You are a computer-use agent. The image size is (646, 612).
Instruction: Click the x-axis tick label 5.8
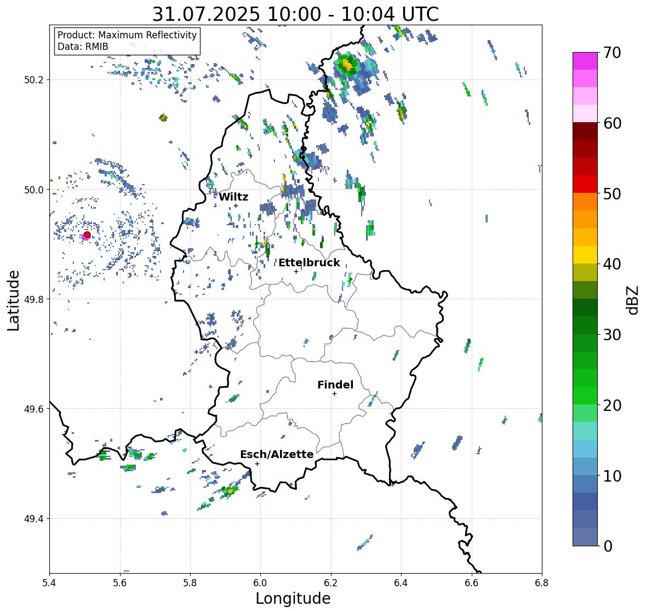coord(190,582)
